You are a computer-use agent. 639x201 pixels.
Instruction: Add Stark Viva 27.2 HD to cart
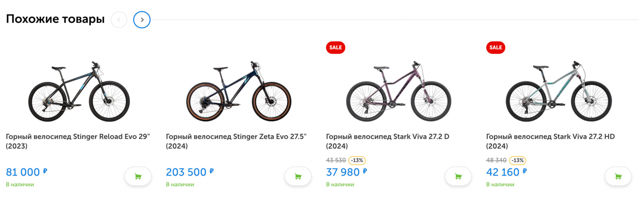(618, 176)
